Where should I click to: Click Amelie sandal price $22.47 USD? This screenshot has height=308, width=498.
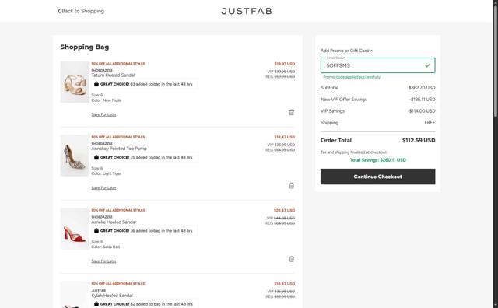coord(284,211)
